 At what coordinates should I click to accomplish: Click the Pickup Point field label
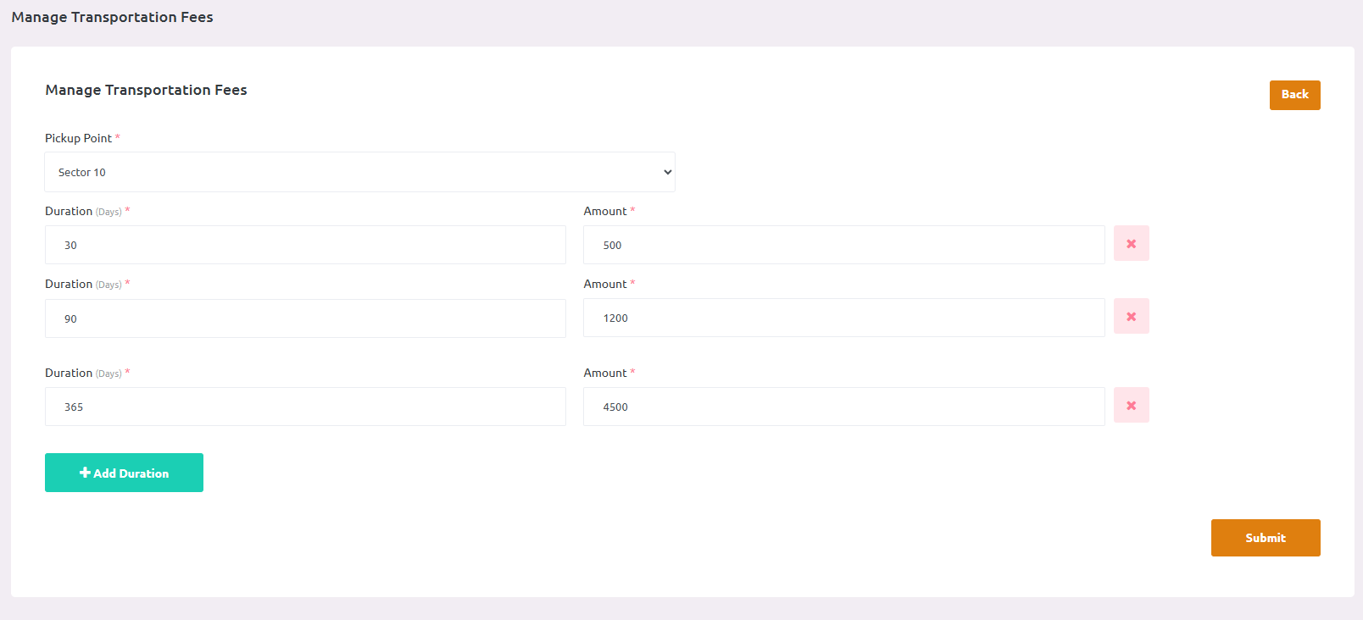coord(78,138)
